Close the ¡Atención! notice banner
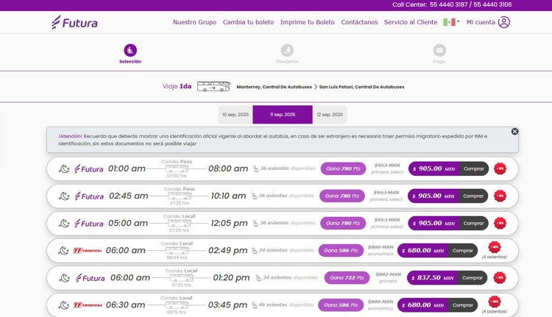 (514, 131)
